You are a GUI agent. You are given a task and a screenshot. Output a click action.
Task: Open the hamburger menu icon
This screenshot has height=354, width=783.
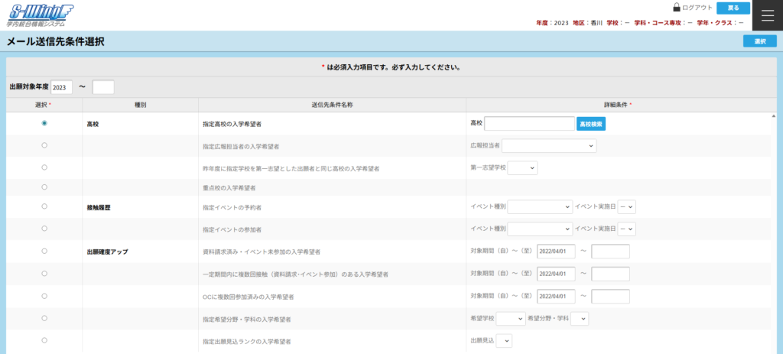point(768,15)
